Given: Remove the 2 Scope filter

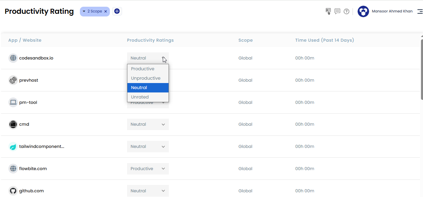Looking at the screenshot, I should click(x=105, y=11).
